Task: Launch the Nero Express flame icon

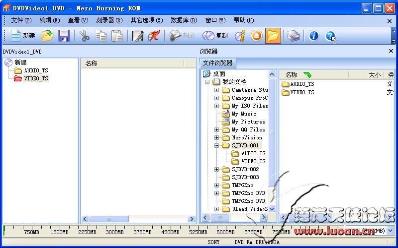Action: coord(154,36)
